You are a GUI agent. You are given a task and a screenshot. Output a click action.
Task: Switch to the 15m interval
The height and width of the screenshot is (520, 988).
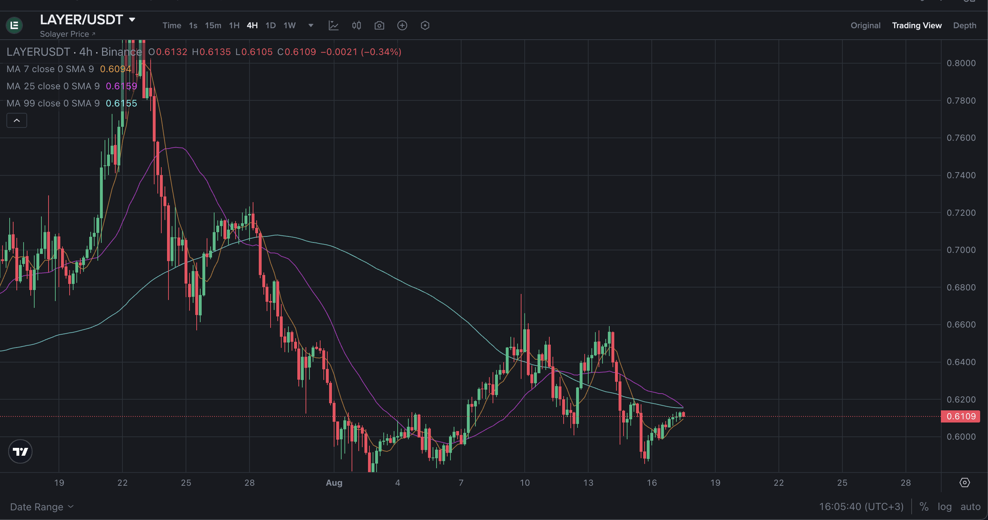213,25
